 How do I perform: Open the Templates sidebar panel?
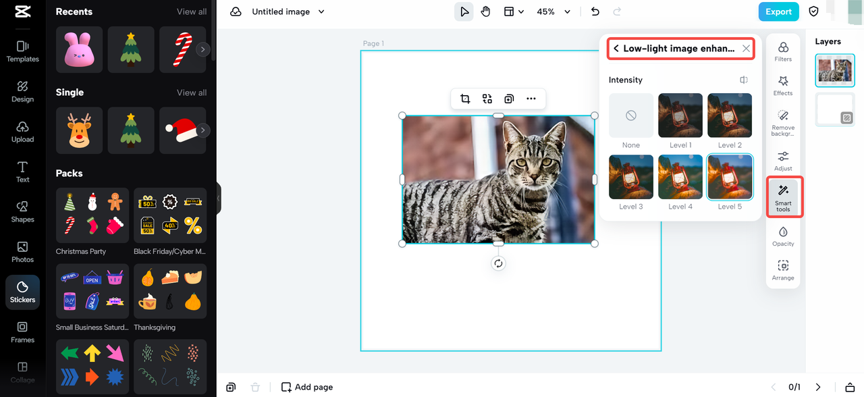tap(22, 51)
